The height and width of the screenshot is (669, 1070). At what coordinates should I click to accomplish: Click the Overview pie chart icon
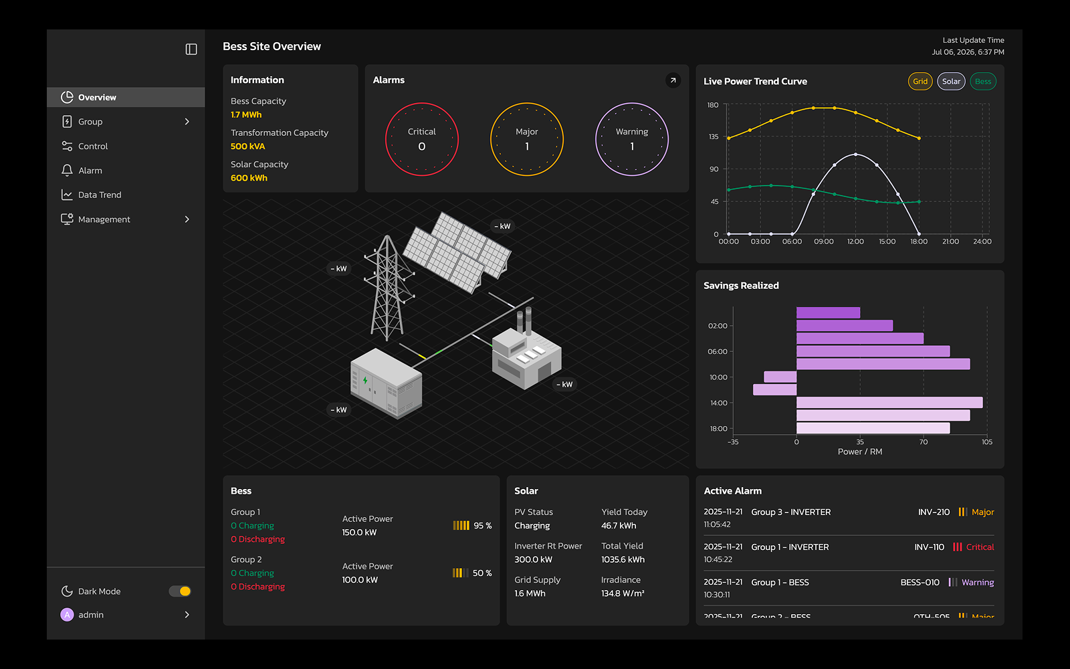coord(67,97)
